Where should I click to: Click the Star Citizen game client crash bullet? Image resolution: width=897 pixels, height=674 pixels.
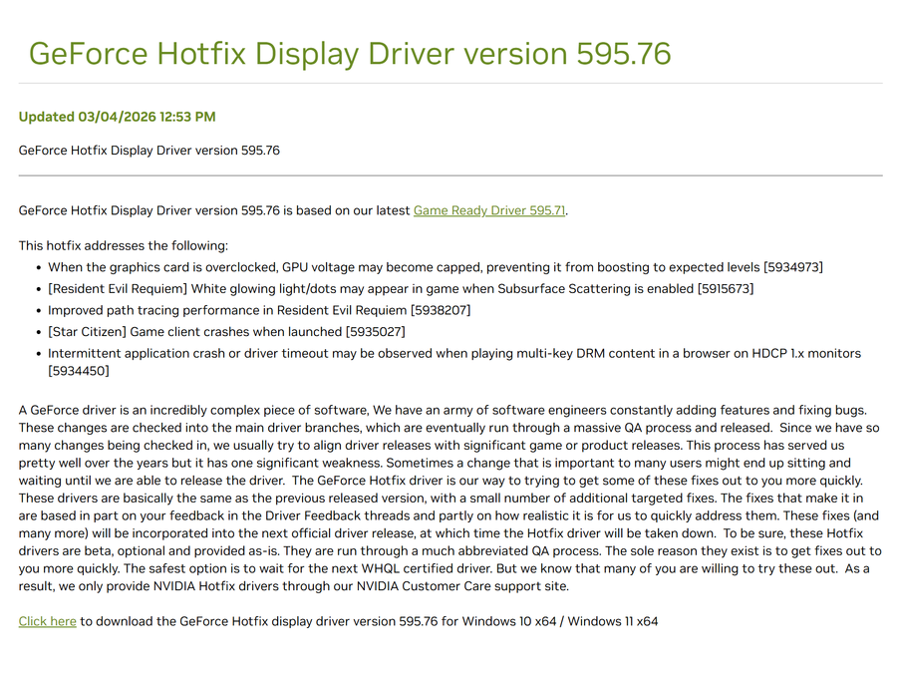tap(194, 332)
